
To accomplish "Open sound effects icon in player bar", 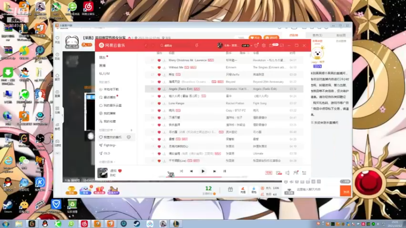I will (x=279, y=173).
